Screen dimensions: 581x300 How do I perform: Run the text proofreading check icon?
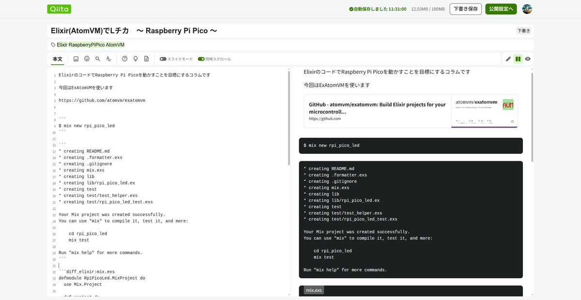coord(108,59)
